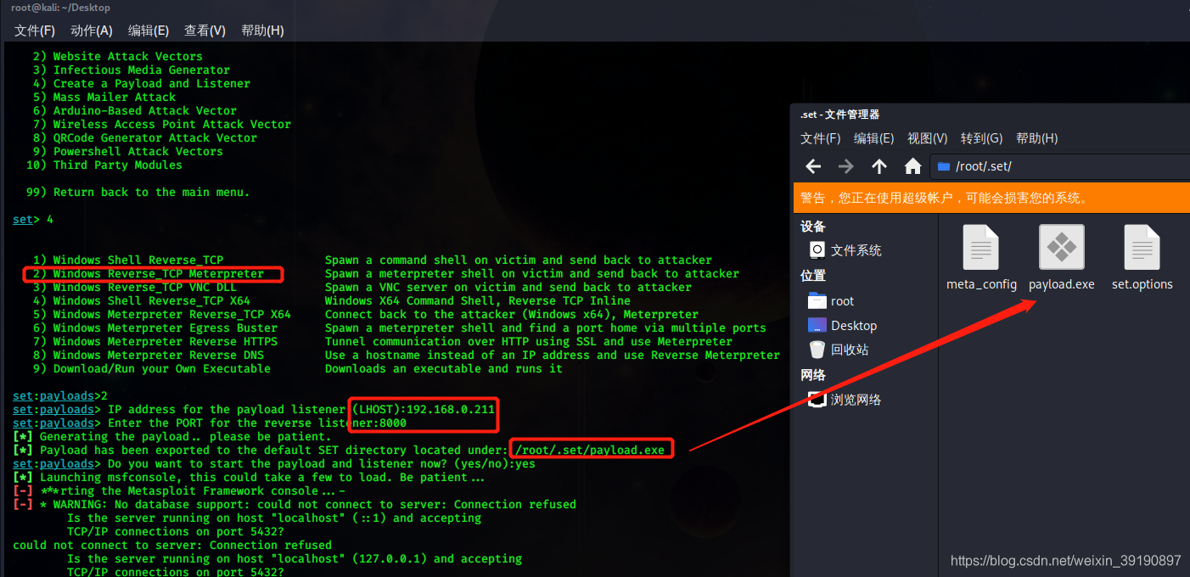
Task: Open the trash 回收站 icon
Action: 817,349
